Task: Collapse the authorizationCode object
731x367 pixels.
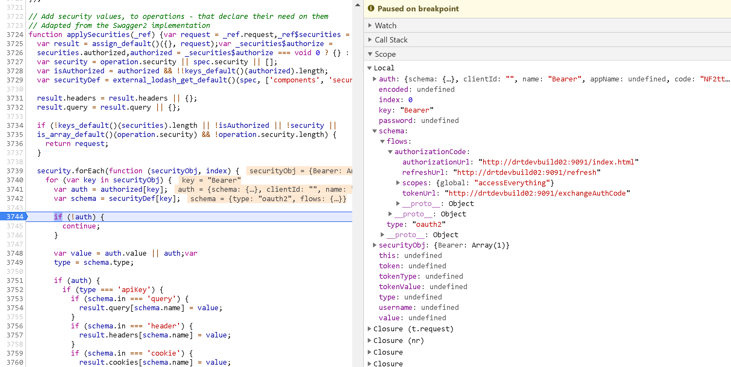Action: click(x=390, y=152)
